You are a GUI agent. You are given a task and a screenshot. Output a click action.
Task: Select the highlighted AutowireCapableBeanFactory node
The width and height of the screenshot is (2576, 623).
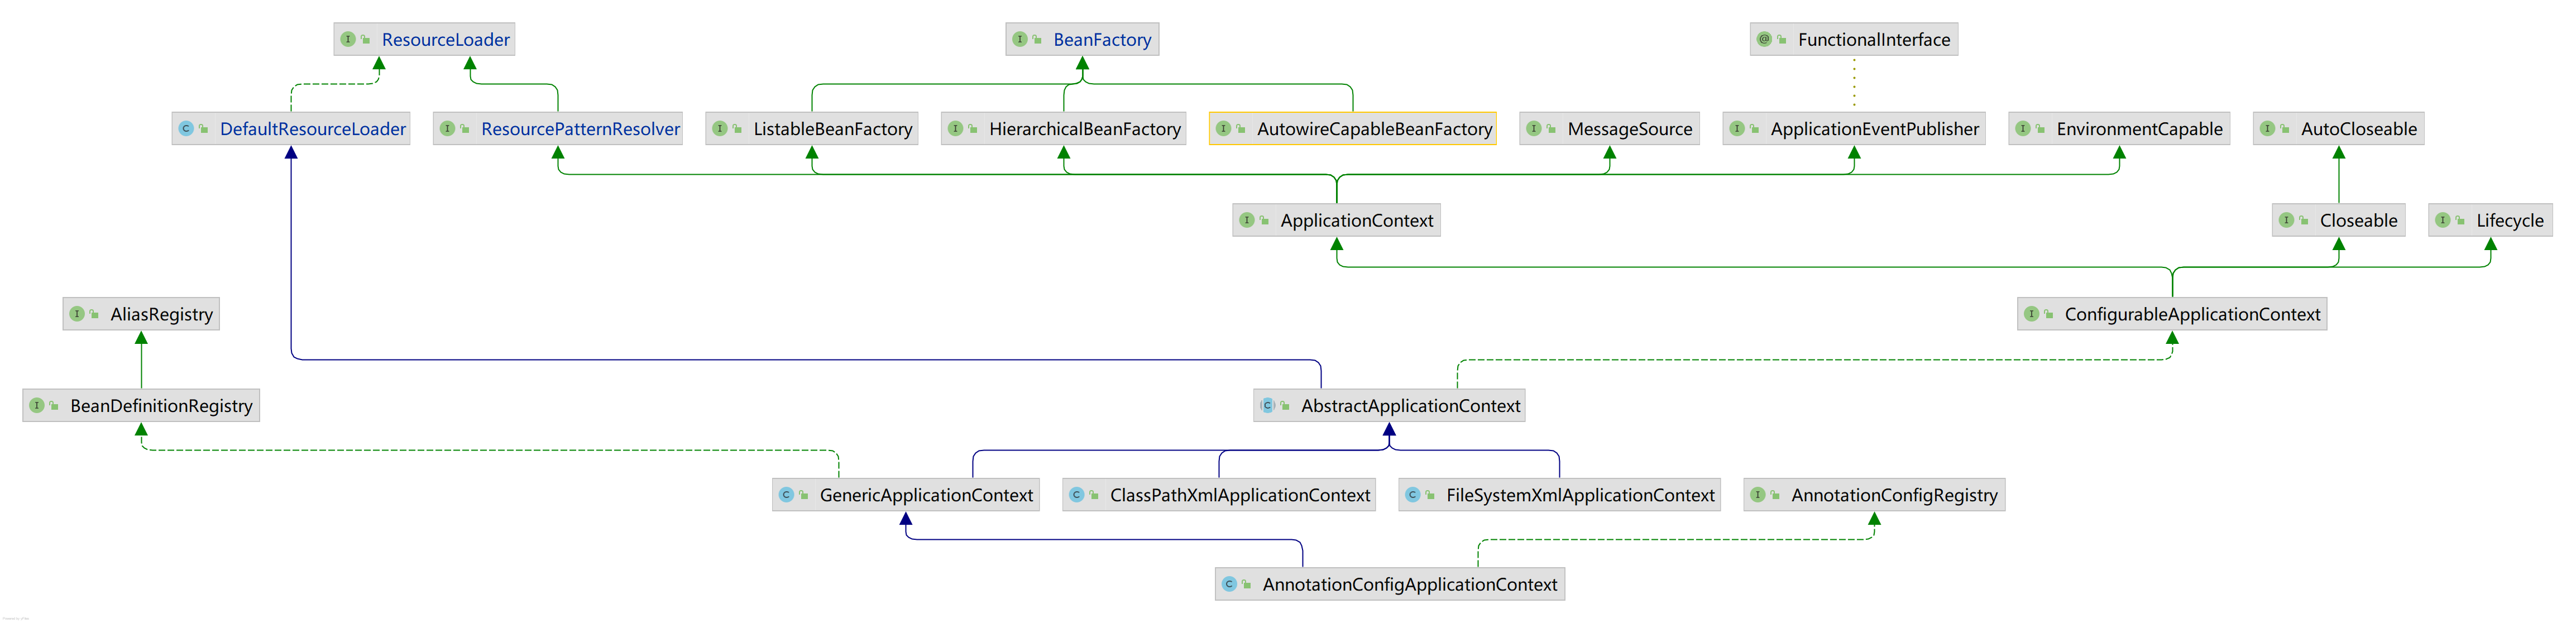(x=1373, y=129)
